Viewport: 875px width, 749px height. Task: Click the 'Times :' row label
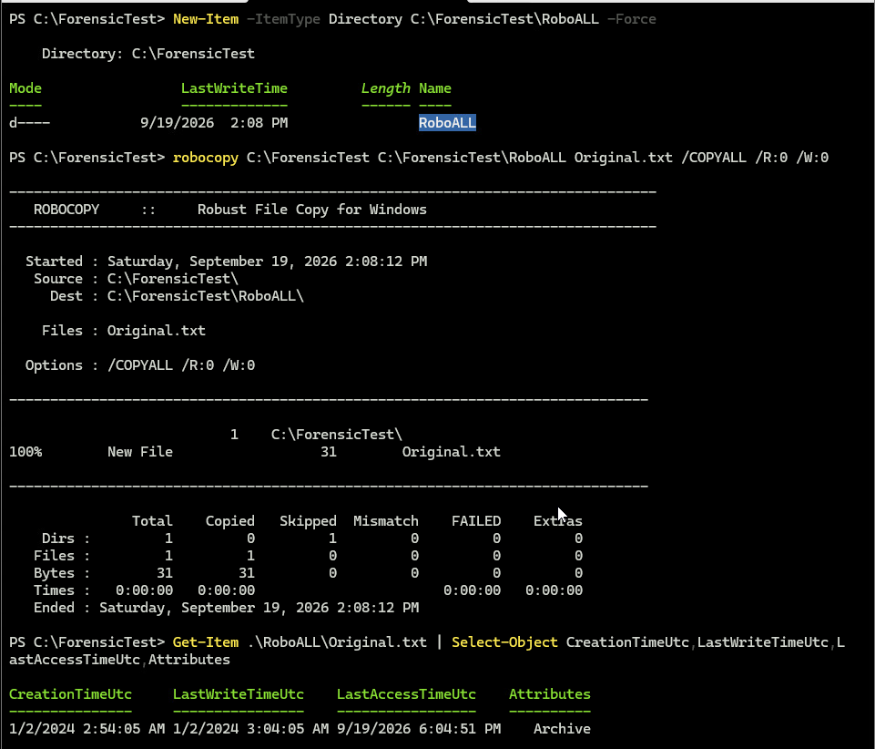[62, 590]
